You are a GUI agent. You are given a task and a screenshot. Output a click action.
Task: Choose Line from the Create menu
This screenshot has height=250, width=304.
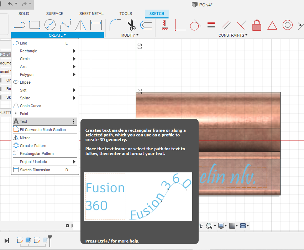pyautogui.click(x=45, y=43)
